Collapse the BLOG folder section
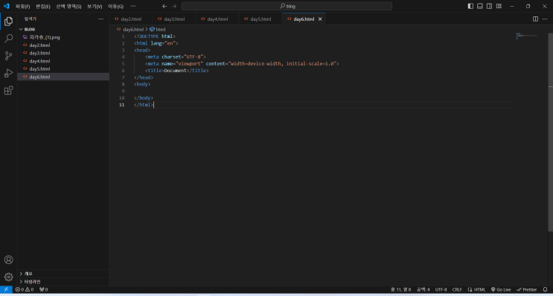553x296 pixels. (x=63, y=29)
